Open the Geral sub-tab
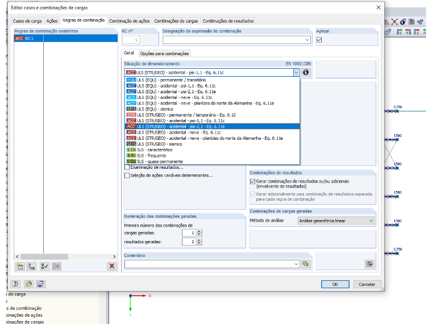 coord(128,53)
